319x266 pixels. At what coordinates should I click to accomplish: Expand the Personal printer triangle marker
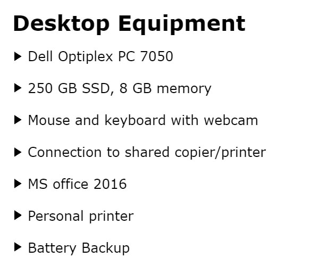(18, 216)
